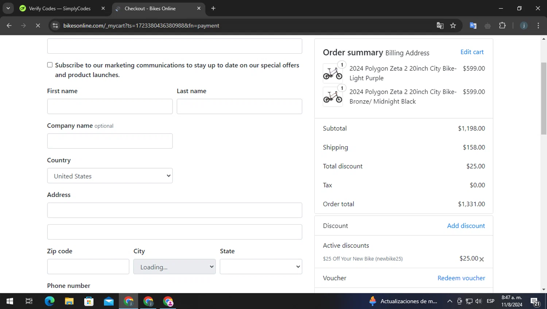This screenshot has width=547, height=309.
Task: Click the Add discount link
Action: [x=466, y=226]
